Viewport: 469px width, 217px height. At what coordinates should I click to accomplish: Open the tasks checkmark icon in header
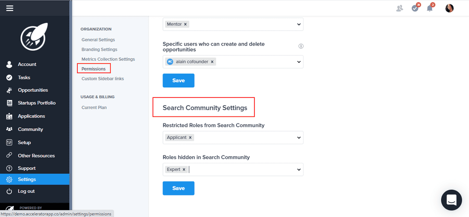click(x=415, y=8)
